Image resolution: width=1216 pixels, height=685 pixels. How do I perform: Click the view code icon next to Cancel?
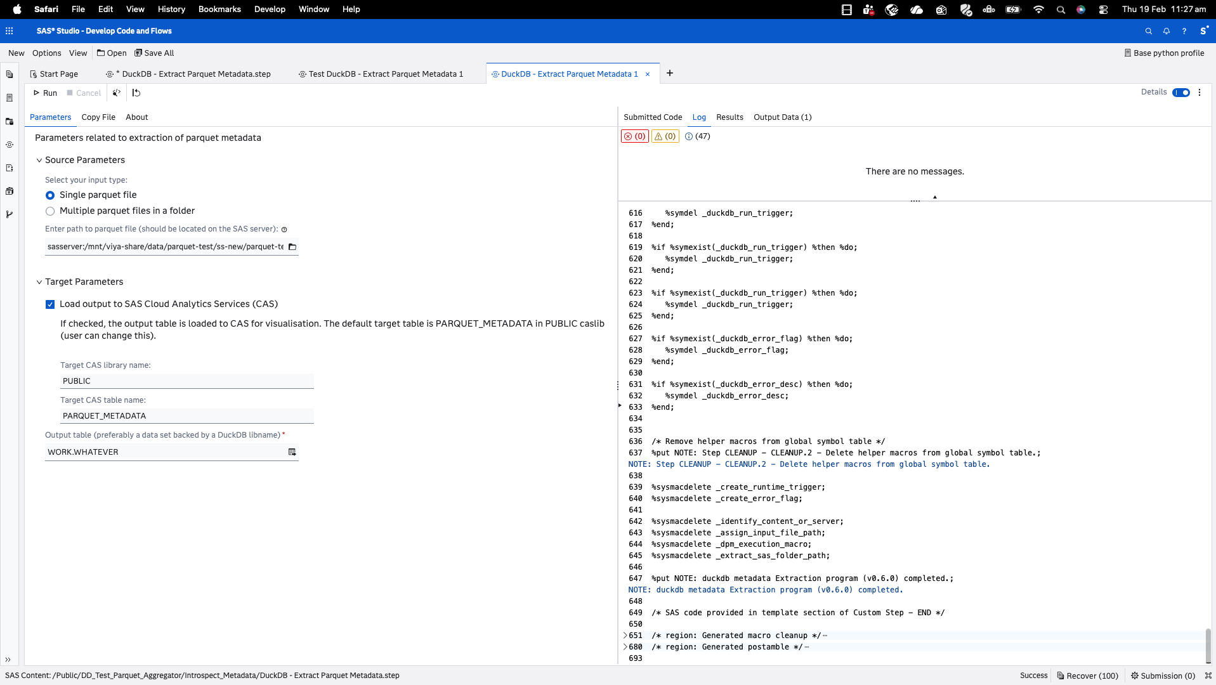tap(117, 93)
